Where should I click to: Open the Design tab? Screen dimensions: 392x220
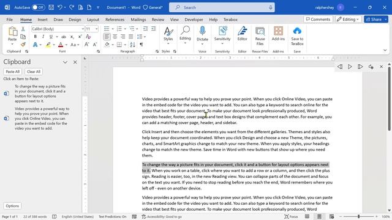pyautogui.click(x=75, y=20)
